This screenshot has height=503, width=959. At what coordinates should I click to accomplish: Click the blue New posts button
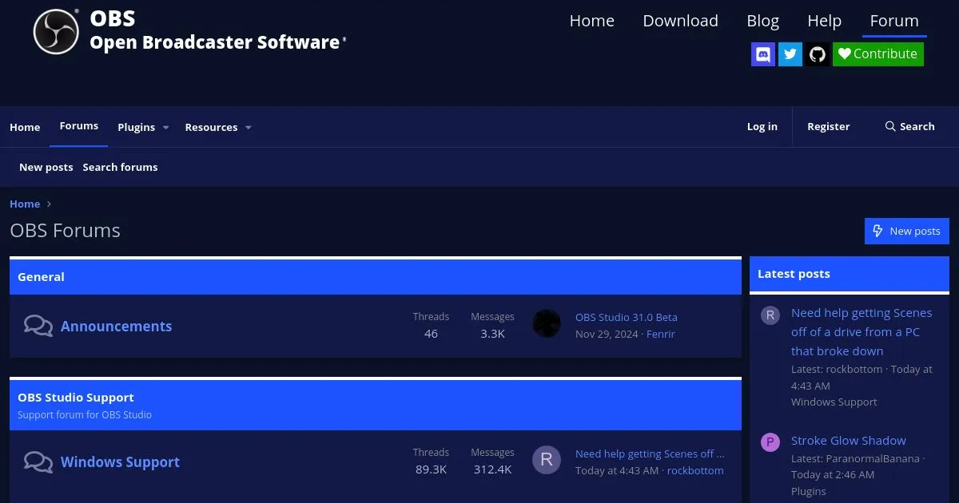(906, 231)
